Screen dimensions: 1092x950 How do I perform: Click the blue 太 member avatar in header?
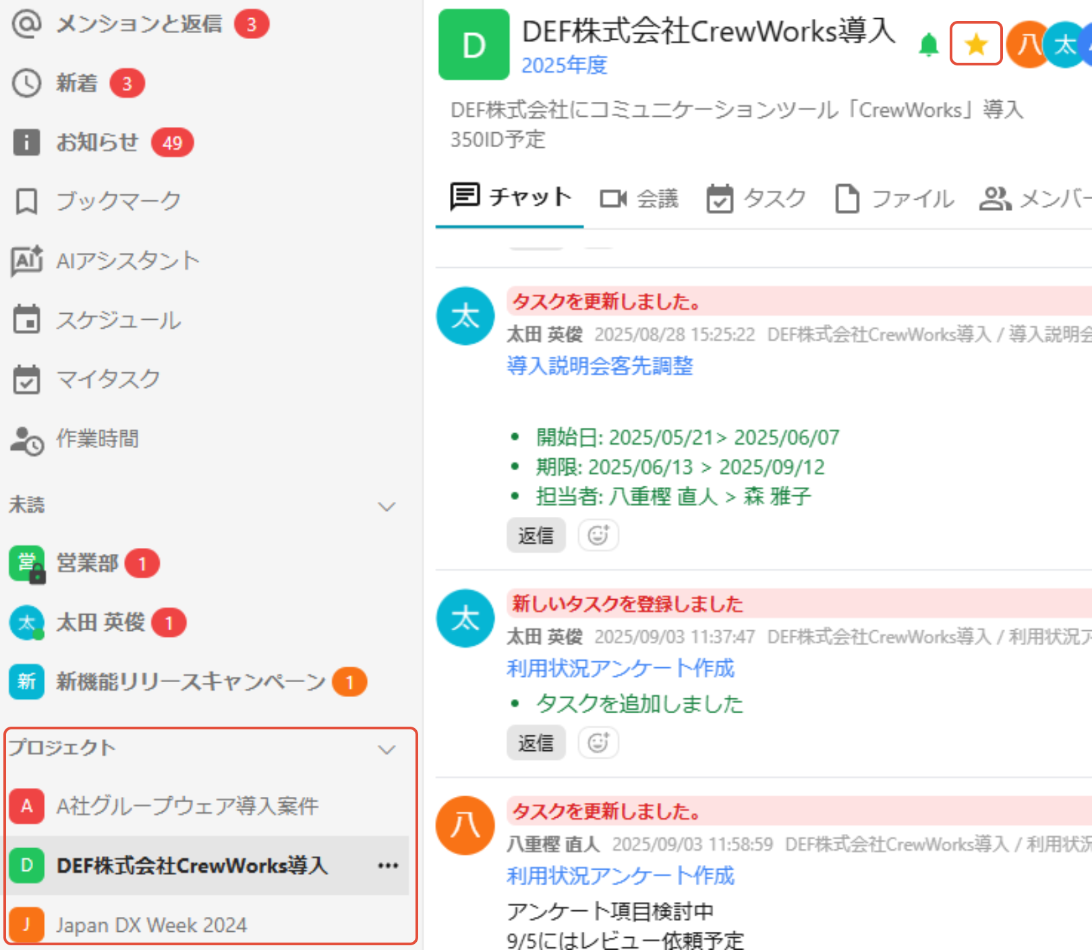coord(1064,45)
